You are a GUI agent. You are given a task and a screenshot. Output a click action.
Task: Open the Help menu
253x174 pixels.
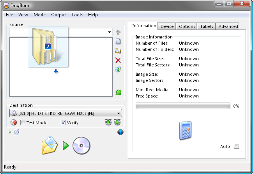point(93,15)
